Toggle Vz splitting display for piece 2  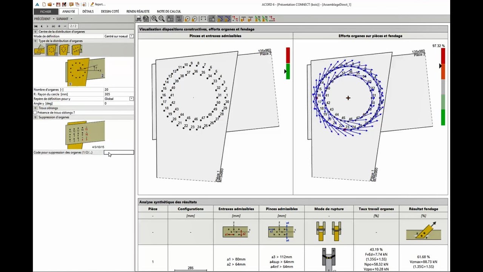(265, 19)
